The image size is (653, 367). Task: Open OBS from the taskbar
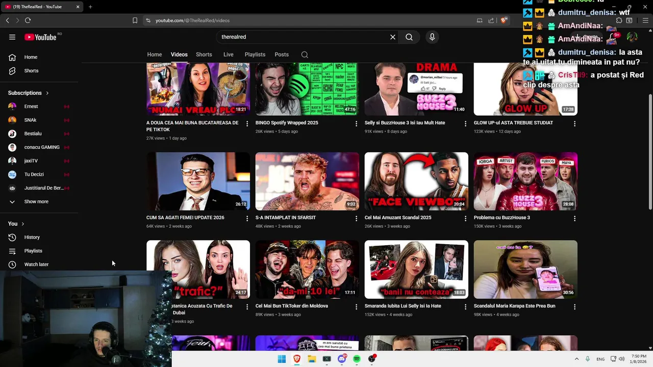tap(372, 359)
